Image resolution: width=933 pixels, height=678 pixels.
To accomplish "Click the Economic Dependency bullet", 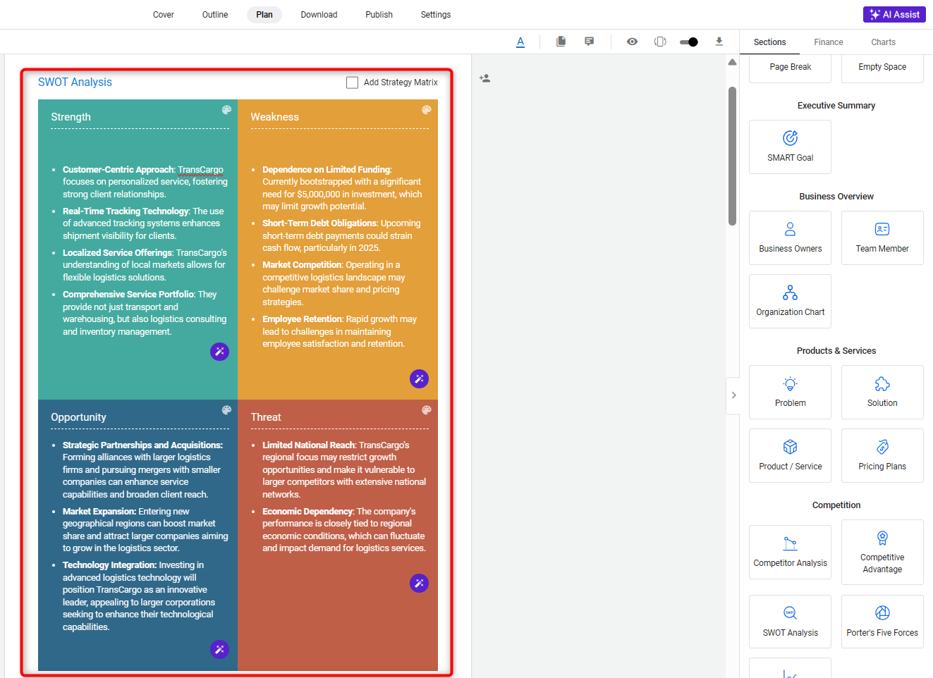I will [x=344, y=529].
